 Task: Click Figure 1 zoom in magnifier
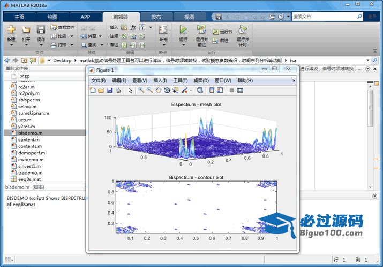(141, 90)
